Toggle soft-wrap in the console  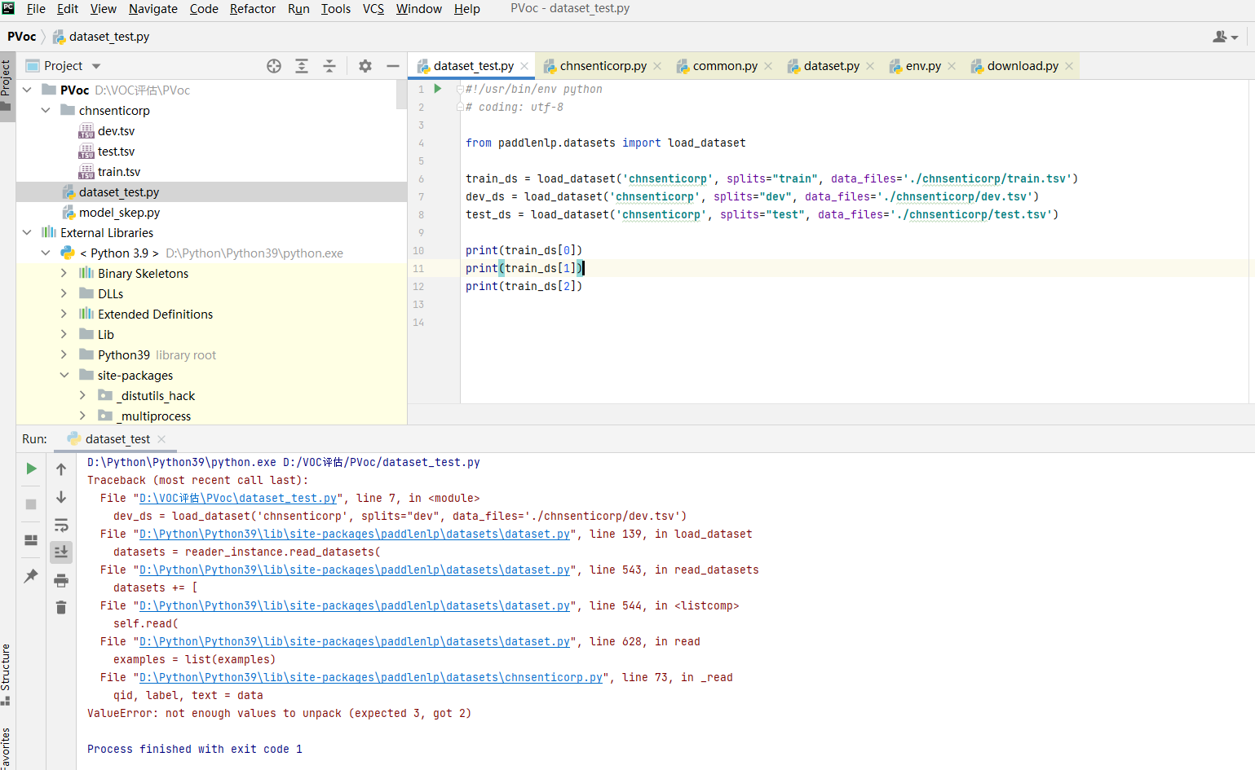[x=61, y=525]
